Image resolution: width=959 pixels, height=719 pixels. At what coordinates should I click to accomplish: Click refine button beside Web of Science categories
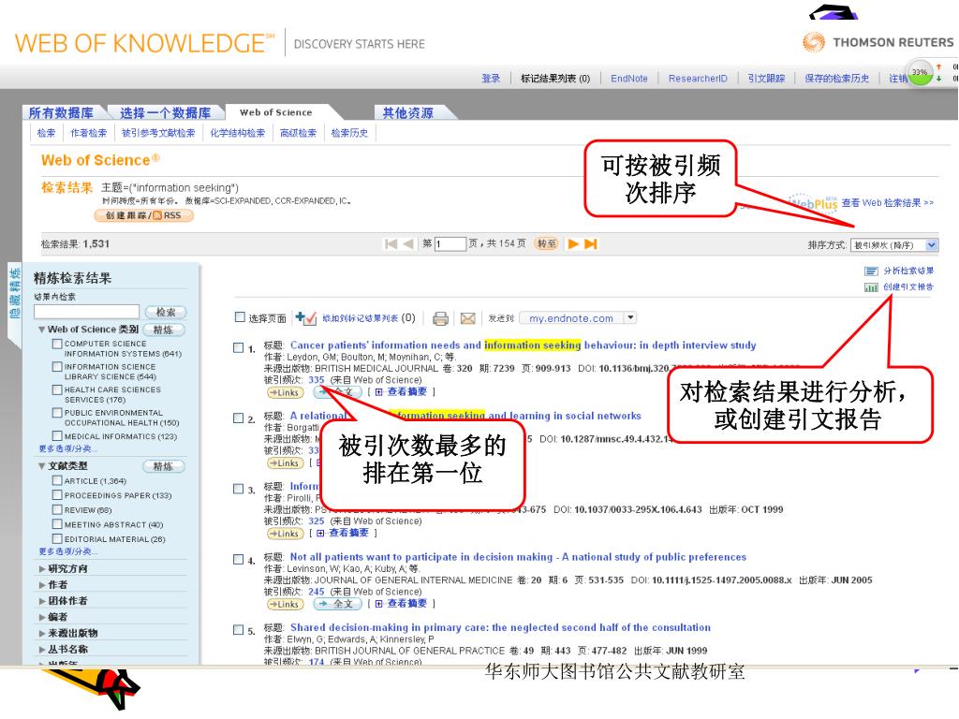(x=163, y=330)
